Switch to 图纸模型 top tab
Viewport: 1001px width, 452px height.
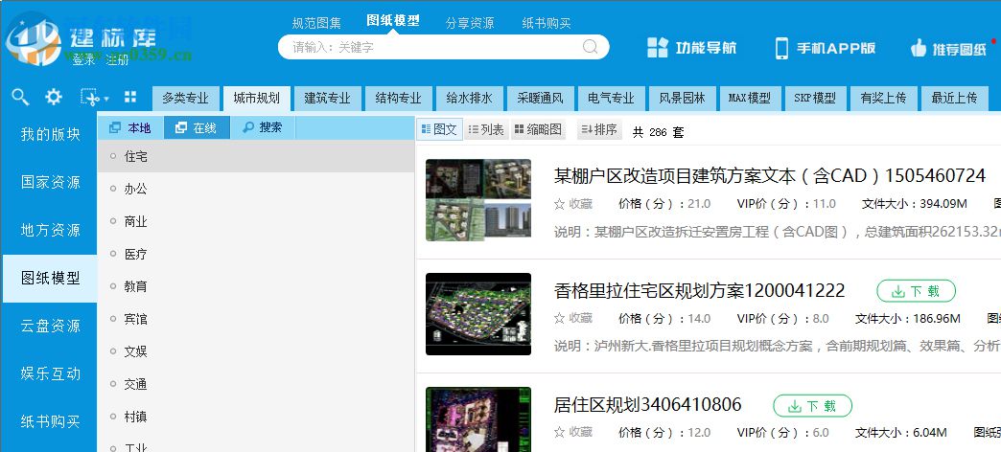[393, 21]
